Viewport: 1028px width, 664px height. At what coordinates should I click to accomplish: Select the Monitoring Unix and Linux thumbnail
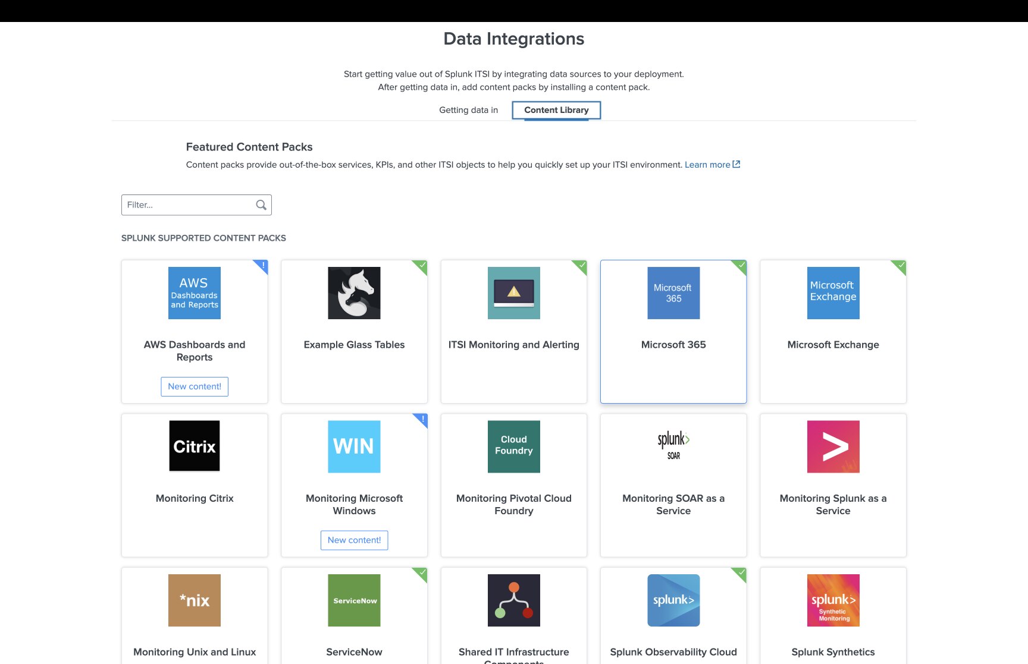point(194,600)
